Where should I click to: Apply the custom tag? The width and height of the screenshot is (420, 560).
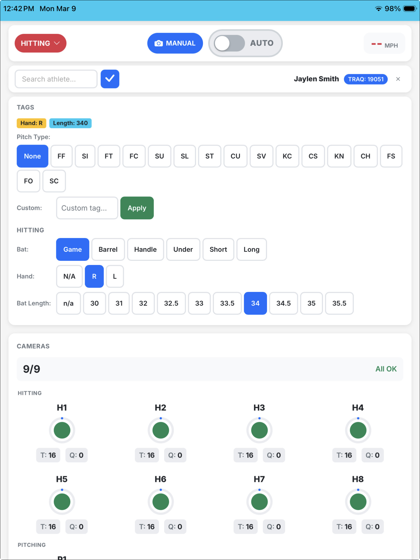(x=137, y=208)
